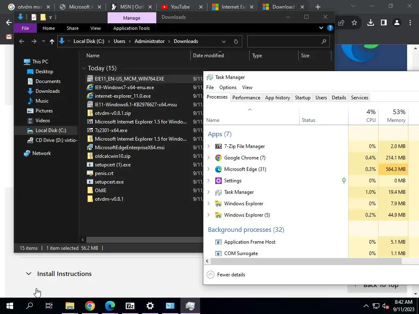Open the Explorer File menu
419x314 pixels.
tap(25, 28)
